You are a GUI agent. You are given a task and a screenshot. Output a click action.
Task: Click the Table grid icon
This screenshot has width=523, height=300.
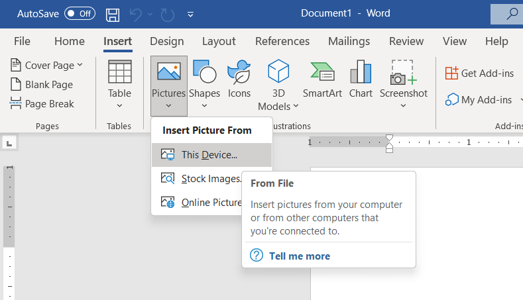pos(120,72)
